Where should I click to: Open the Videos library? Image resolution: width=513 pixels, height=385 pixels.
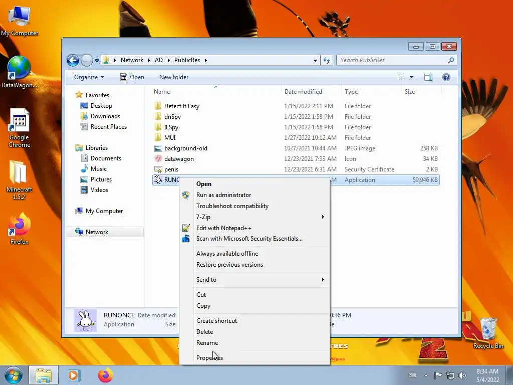[99, 190]
